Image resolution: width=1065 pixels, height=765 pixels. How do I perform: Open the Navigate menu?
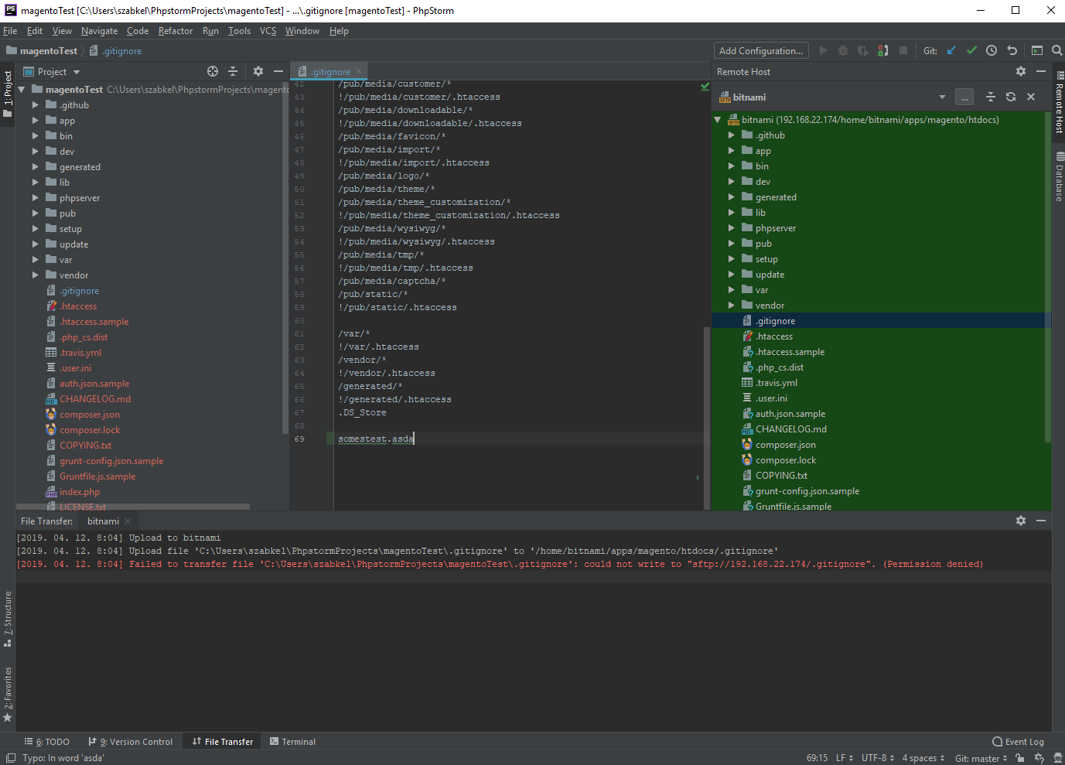pyautogui.click(x=99, y=31)
